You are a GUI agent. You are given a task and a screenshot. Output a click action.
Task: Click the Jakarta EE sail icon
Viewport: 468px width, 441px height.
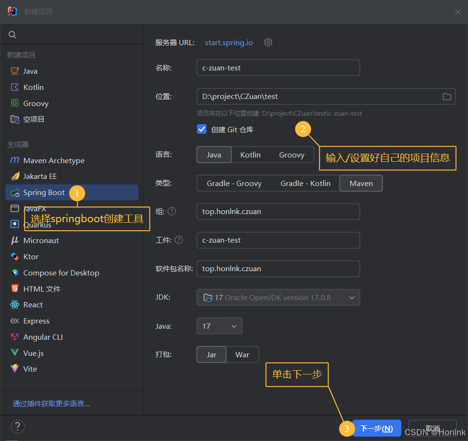click(x=15, y=176)
